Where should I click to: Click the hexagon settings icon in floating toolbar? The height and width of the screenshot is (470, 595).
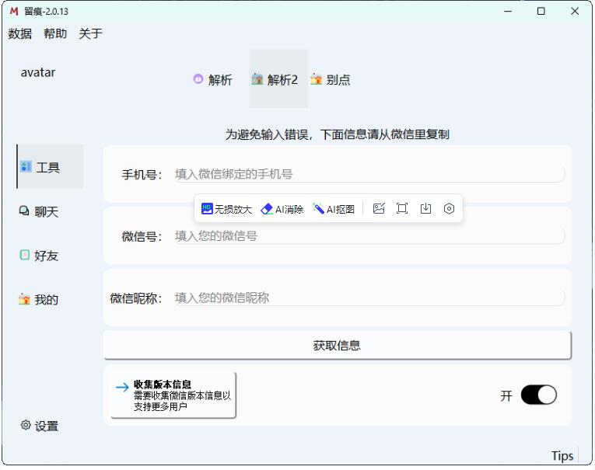(449, 208)
